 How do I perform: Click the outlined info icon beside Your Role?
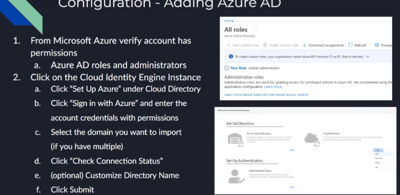tap(226, 68)
